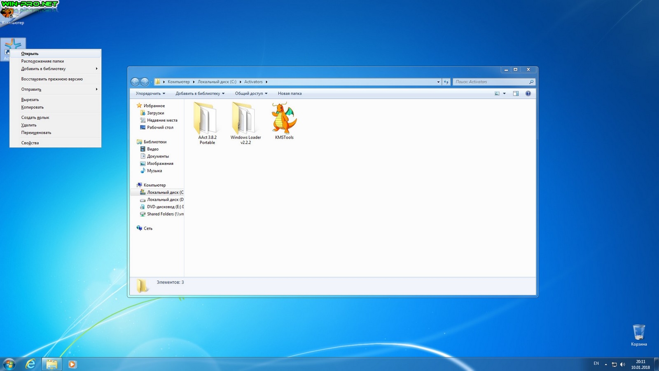Open Explorer help with the question mark icon

point(528,94)
